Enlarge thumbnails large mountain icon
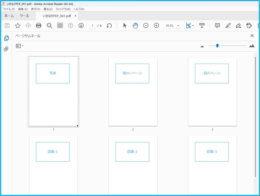260x196 pixels. tap(252, 46)
